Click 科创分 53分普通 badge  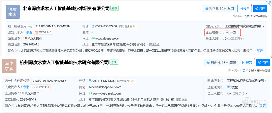(x=221, y=62)
